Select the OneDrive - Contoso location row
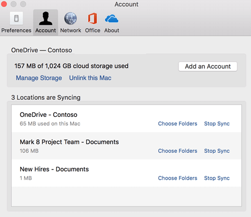This screenshot has height=217, width=251. click(126, 118)
